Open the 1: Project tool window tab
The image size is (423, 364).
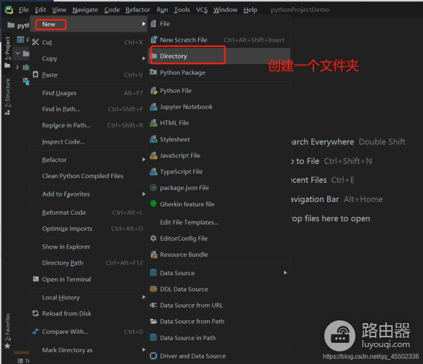(7, 52)
